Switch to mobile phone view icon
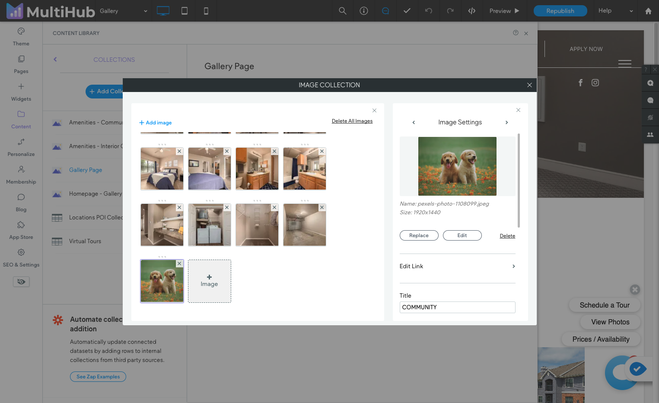Image resolution: width=659 pixels, height=403 pixels. coord(206,11)
